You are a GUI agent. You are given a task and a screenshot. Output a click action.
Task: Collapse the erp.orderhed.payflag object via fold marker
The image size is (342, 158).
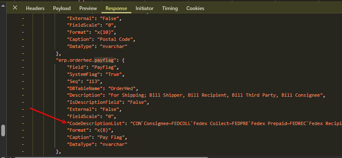23,60
